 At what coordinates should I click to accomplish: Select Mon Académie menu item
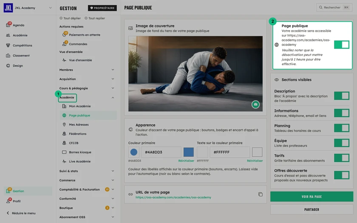[88, 106]
